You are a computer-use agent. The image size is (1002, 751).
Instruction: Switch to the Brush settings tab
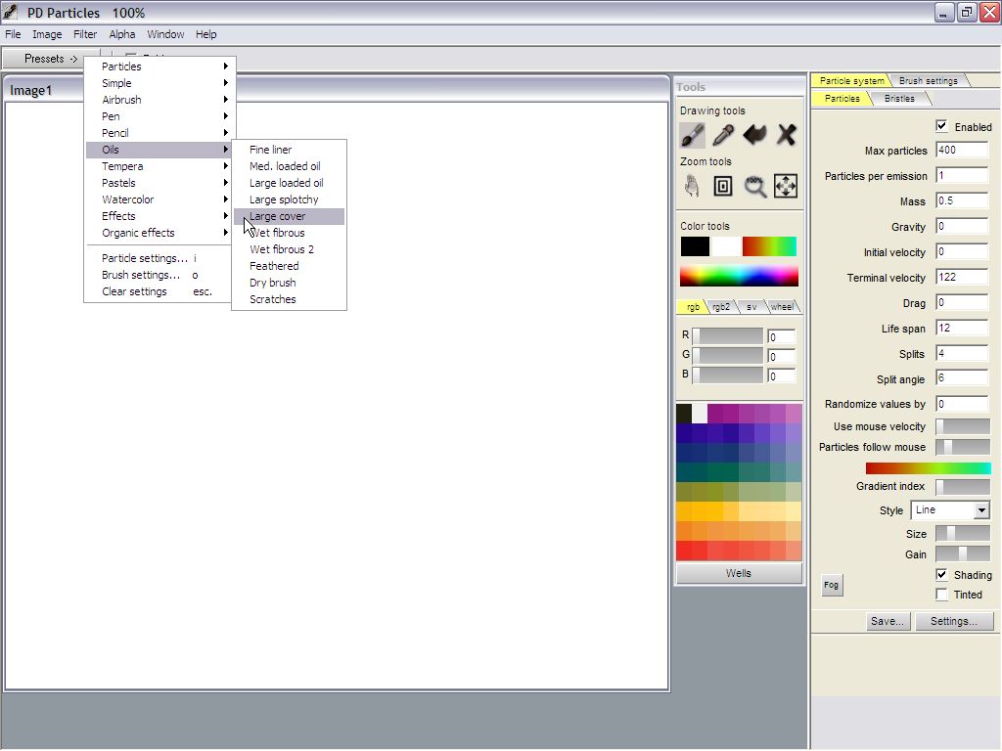point(928,81)
